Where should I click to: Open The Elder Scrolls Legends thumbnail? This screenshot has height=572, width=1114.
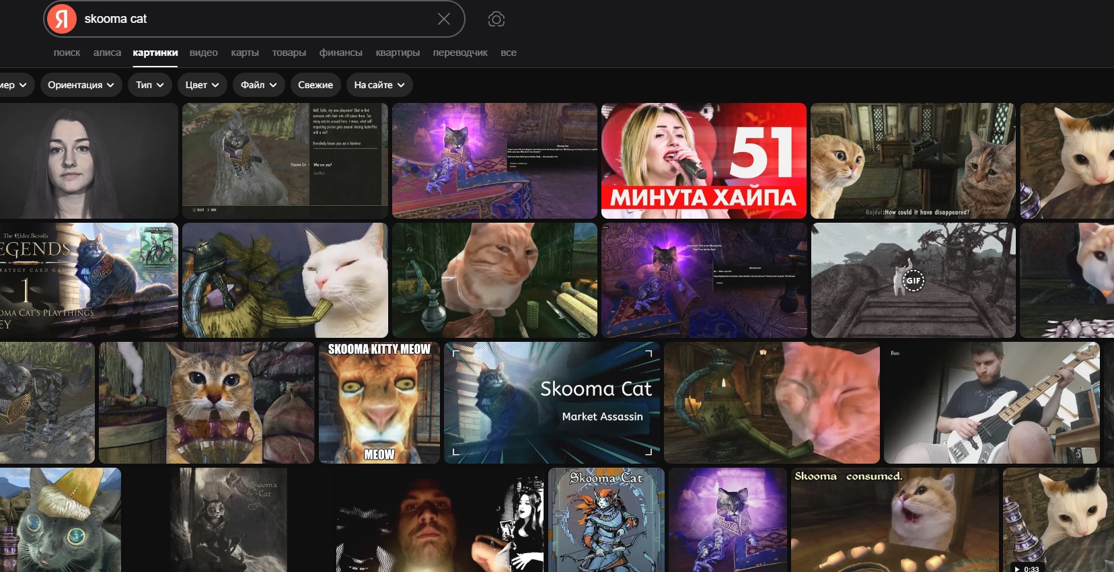coord(89,280)
